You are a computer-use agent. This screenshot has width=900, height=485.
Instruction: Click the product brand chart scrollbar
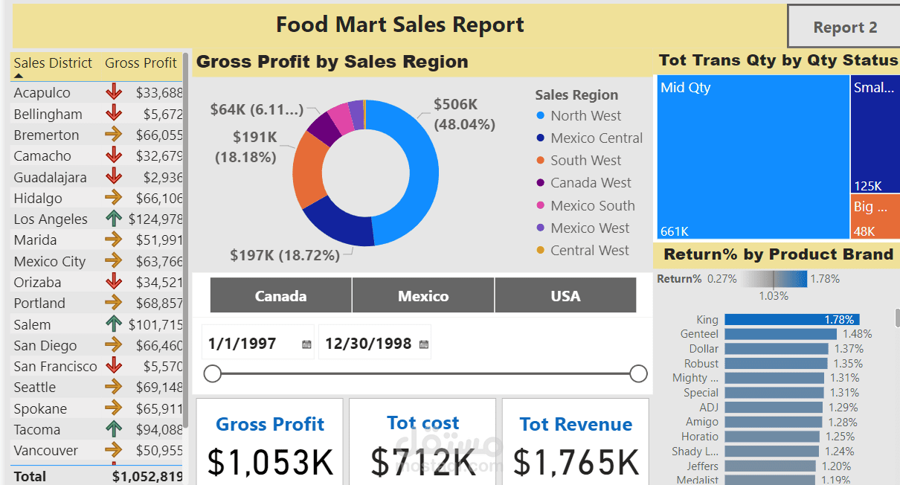897,318
